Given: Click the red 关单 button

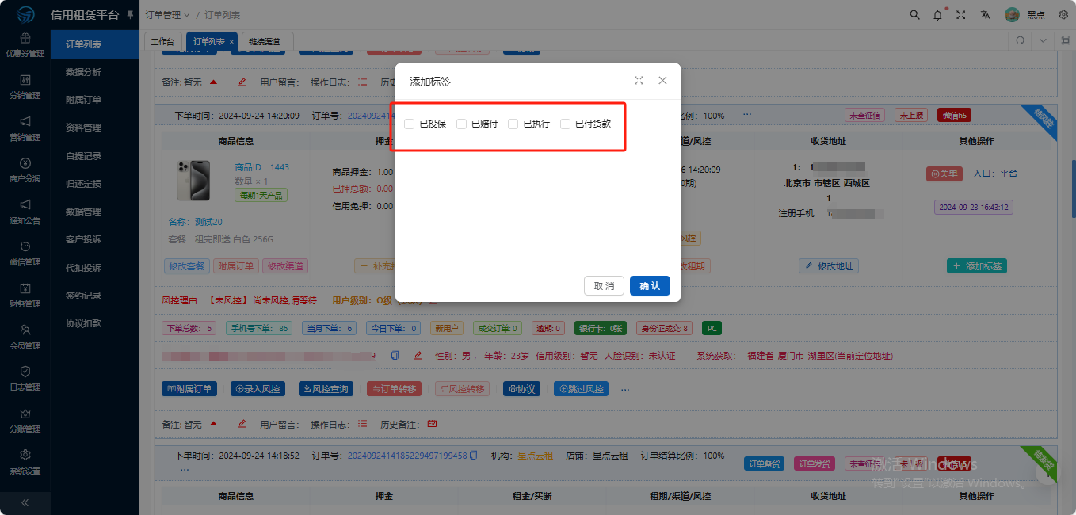Looking at the screenshot, I should point(944,174).
